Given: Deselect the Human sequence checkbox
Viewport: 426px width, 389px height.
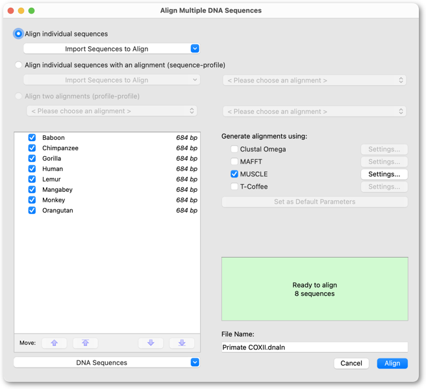Looking at the screenshot, I should [x=32, y=168].
